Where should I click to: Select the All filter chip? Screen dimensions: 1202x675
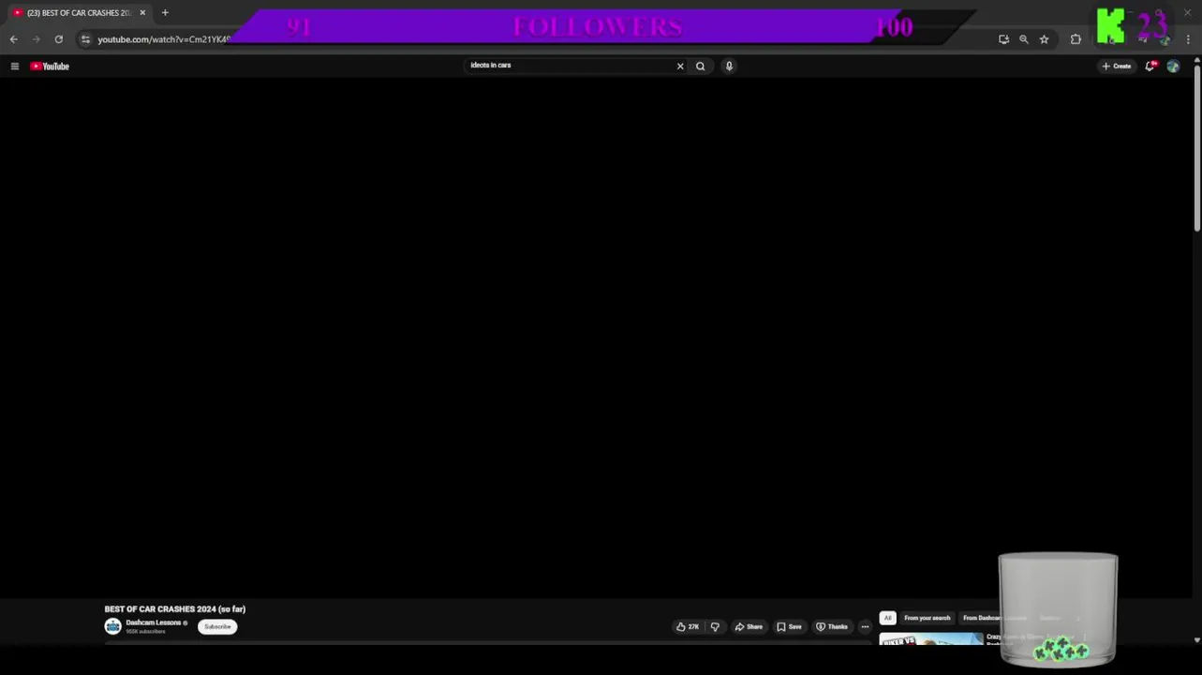(x=887, y=618)
